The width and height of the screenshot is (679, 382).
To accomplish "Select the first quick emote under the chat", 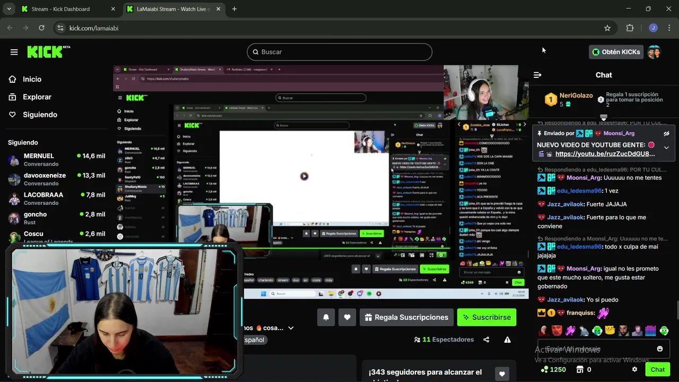I will [544, 331].
